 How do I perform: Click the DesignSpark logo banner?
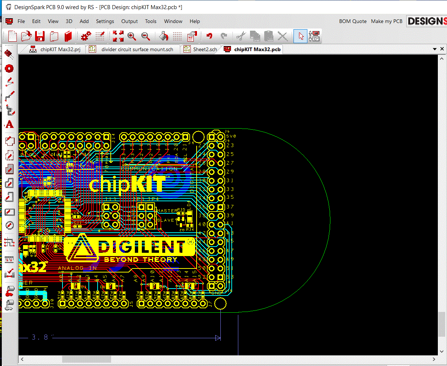point(427,21)
